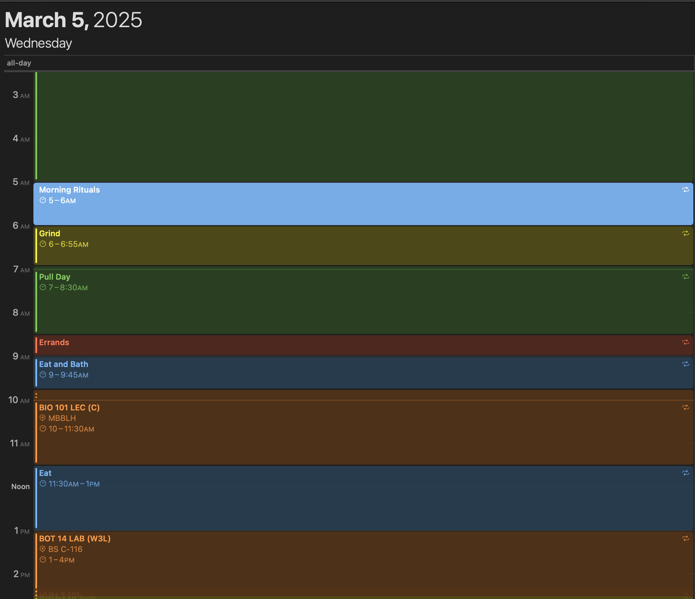The image size is (695, 599).
Task: Click the 11:30AM–1PM time text
Action: [x=74, y=484]
